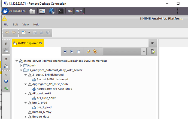Collapse all explorer tree items
The height and width of the screenshot is (119, 188).
coord(78,52)
